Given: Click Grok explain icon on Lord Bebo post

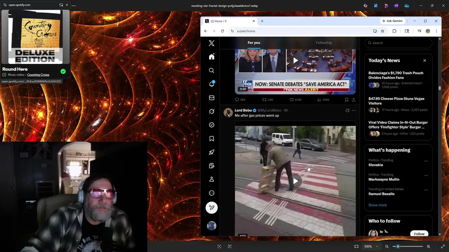Looking at the screenshot, I should 347,110.
